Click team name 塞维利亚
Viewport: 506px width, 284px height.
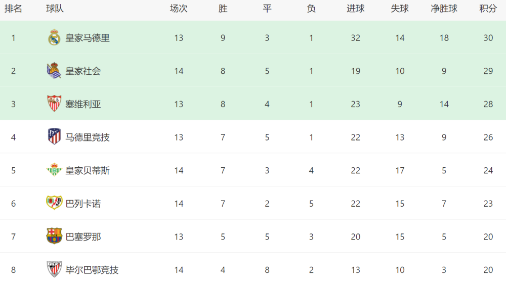coord(83,105)
